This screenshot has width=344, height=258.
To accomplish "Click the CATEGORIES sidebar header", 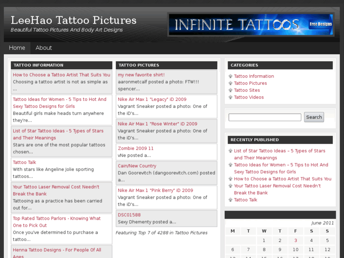I will [280, 65].
